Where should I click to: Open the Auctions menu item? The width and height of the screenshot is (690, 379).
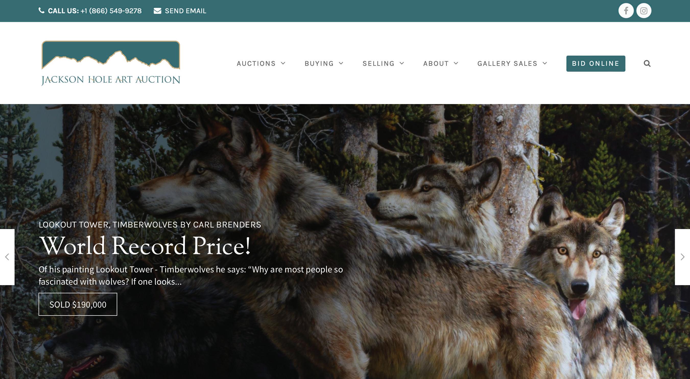pos(256,64)
